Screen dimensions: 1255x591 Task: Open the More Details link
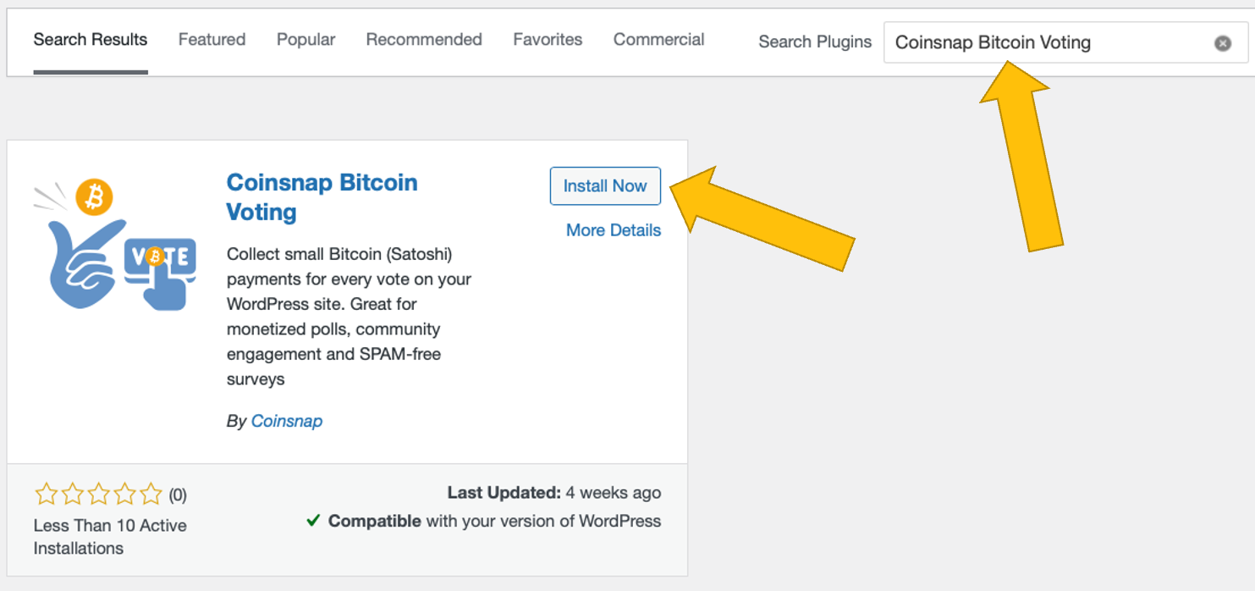pyautogui.click(x=614, y=230)
